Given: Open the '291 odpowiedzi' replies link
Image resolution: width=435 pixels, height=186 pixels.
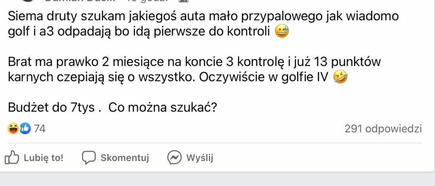Looking at the screenshot, I should [x=383, y=129].
